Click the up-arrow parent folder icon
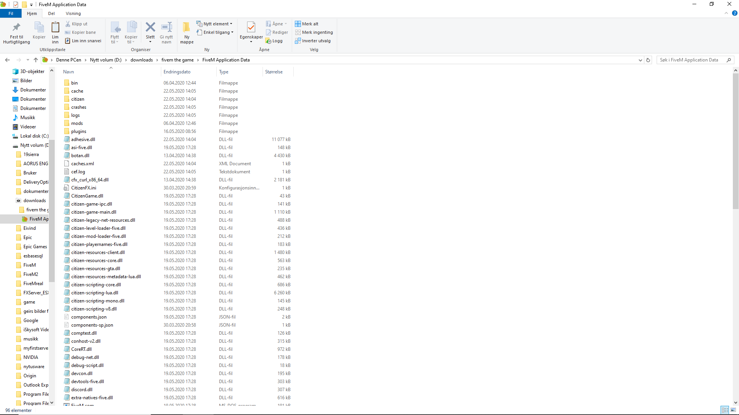 pyautogui.click(x=36, y=60)
